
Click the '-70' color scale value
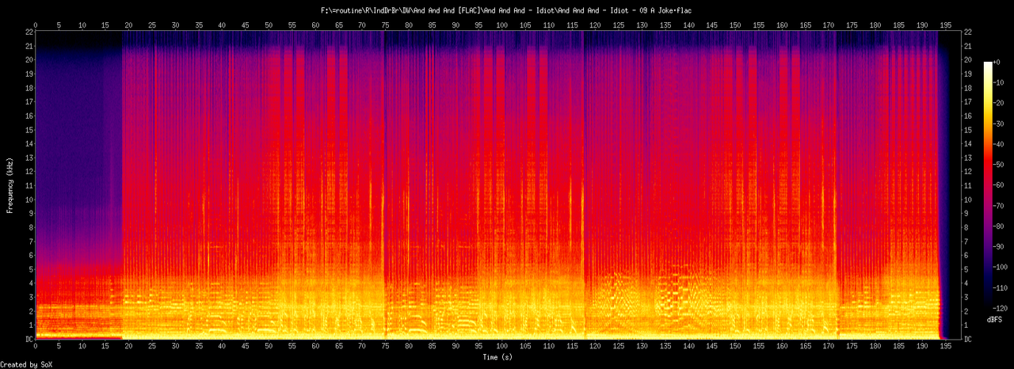1000,206
